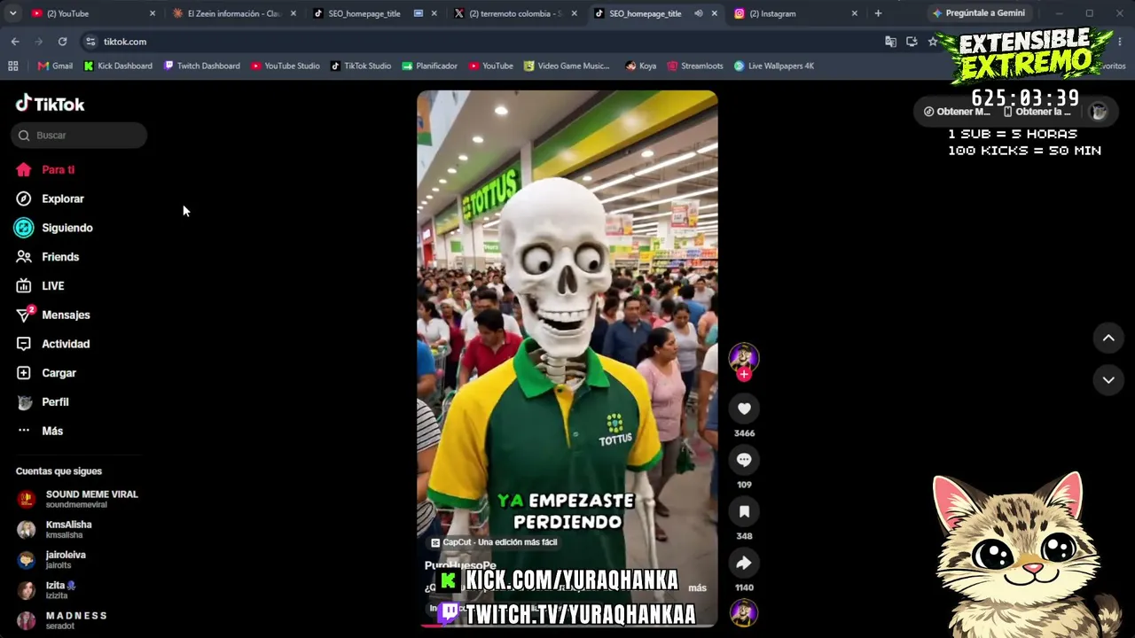
Task: Click the Pregúntale a Gemini button
Action: [978, 13]
